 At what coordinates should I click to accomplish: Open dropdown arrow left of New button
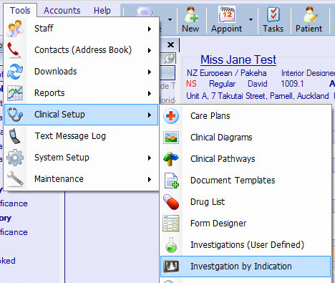point(170,19)
